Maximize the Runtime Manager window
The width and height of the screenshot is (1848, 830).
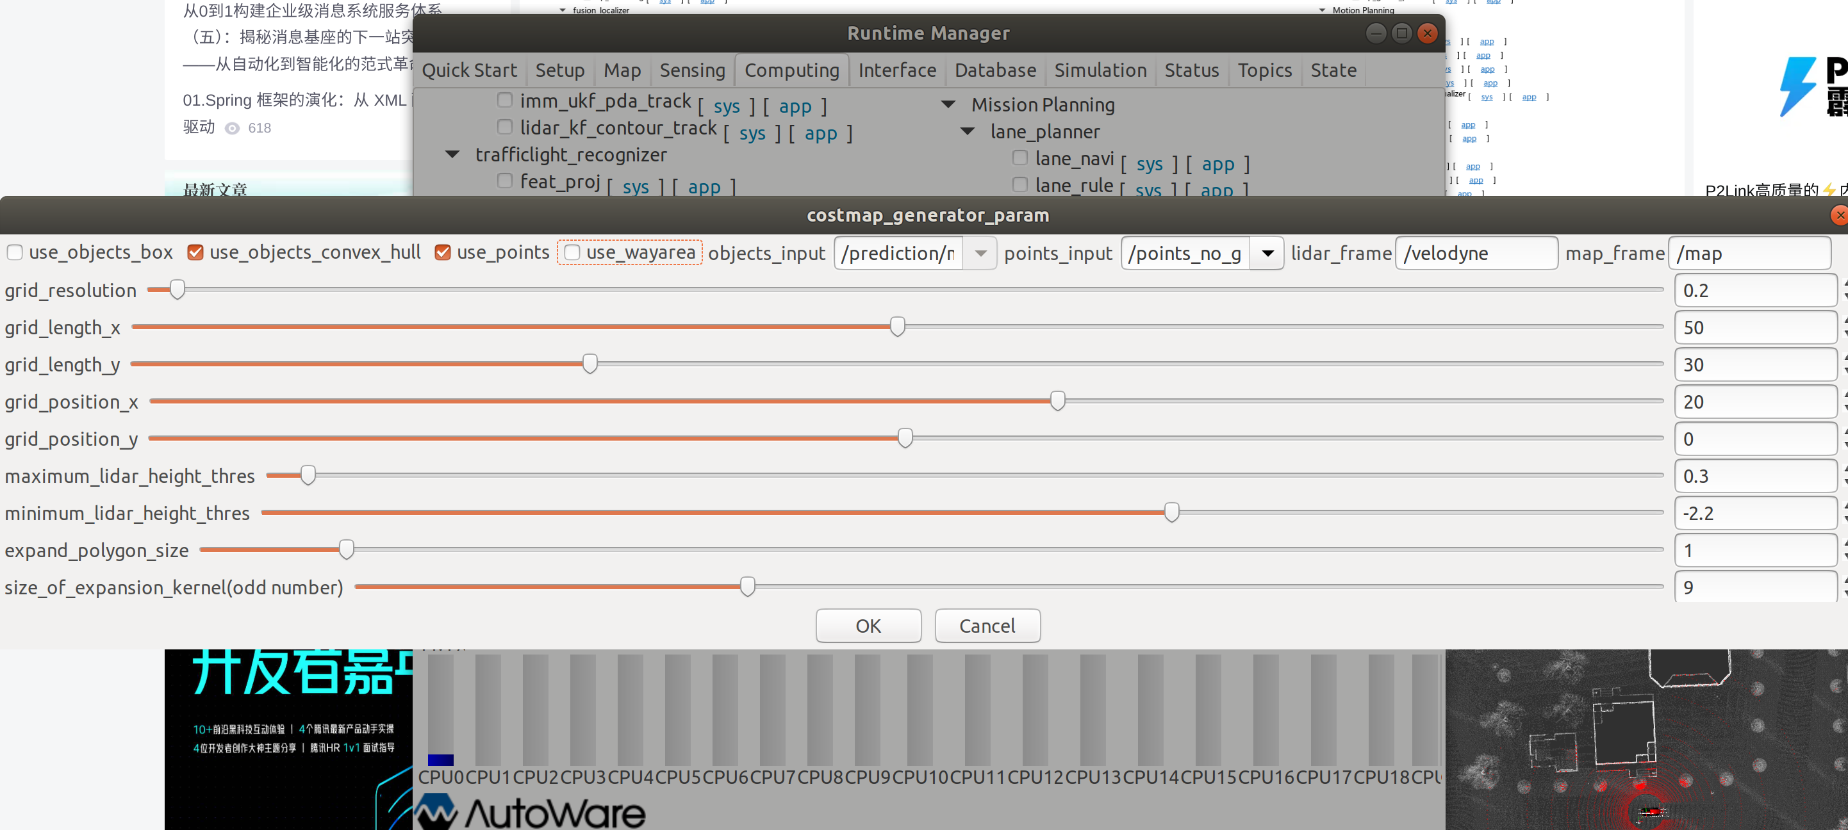[1401, 33]
